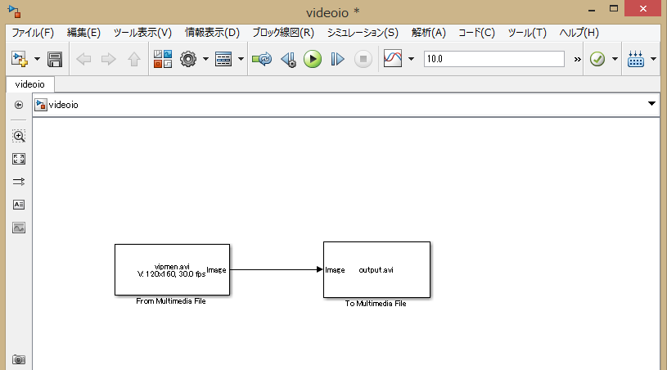The image size is (667, 370).
Task: Toggle the Hide/Show Explorer Bar button
Action: point(19,104)
